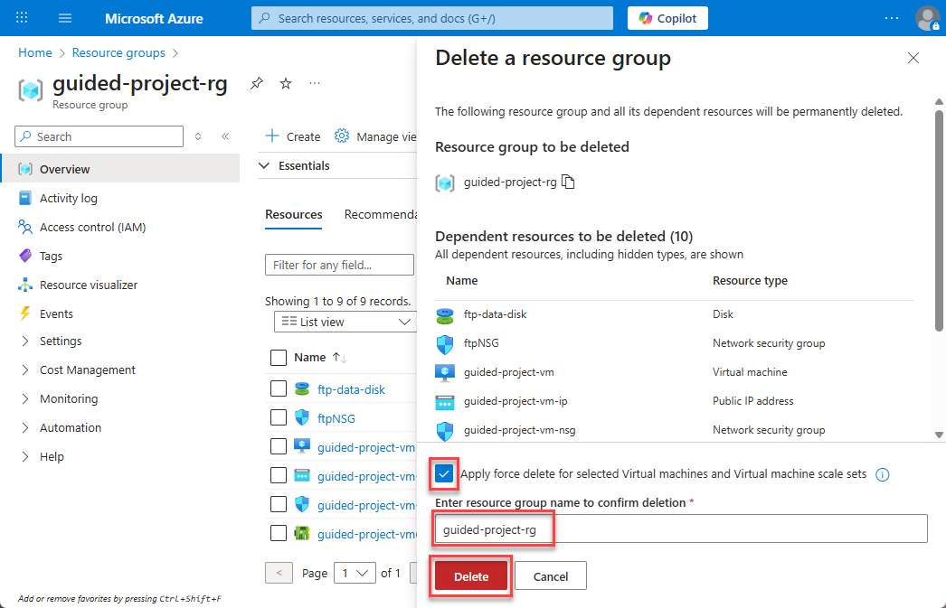Viewport: 946px width, 608px height.
Task: Open the user account avatar
Action: [x=927, y=18]
